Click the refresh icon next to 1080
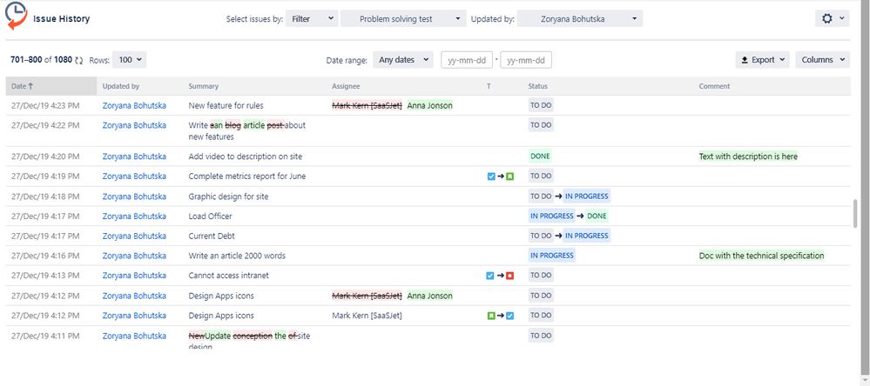870x386 pixels. 78,60
